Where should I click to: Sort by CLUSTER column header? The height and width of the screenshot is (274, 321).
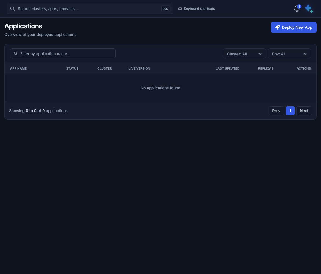click(x=105, y=69)
